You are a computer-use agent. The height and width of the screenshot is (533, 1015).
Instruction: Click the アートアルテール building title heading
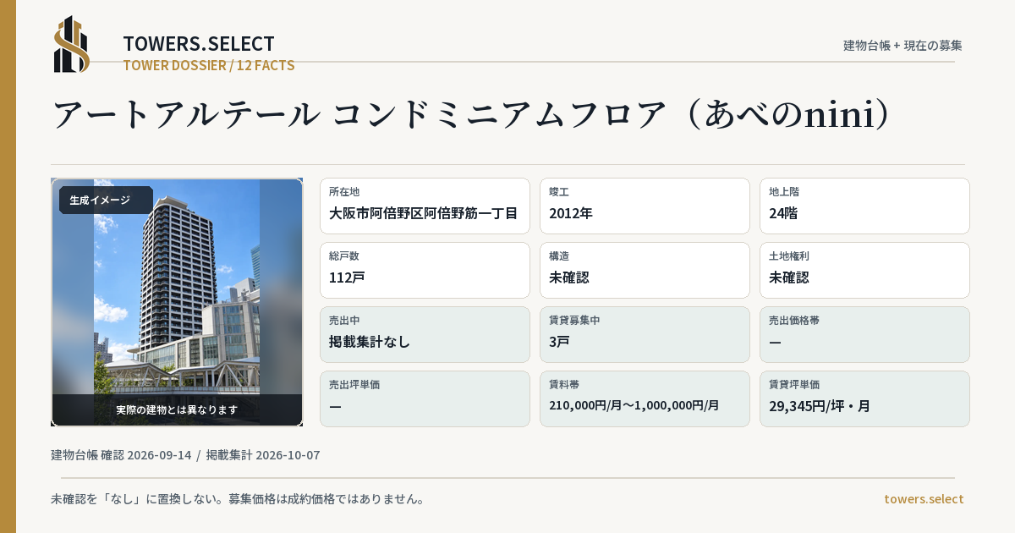472,115
